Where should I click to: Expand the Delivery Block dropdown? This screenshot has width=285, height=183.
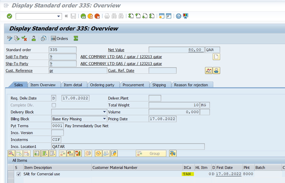click(x=105, y=112)
